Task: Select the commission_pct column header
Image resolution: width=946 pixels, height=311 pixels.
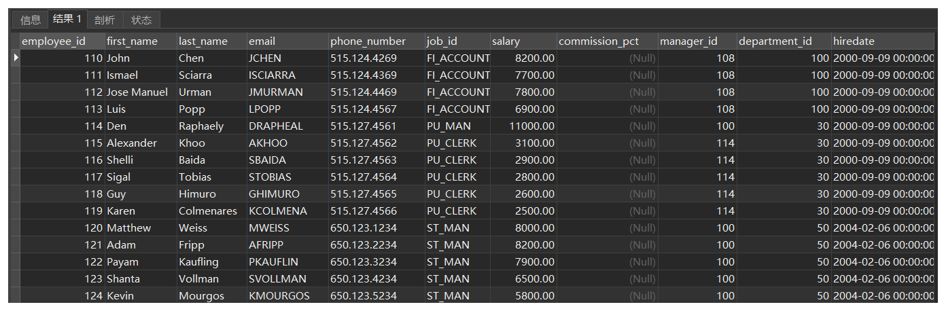Action: point(607,41)
